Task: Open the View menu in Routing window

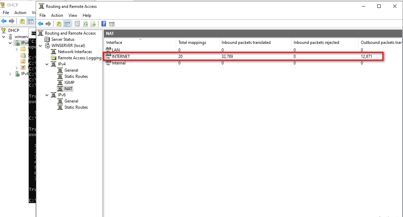Action: (73, 15)
